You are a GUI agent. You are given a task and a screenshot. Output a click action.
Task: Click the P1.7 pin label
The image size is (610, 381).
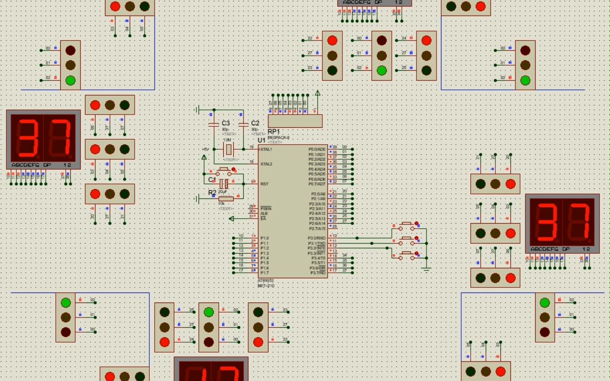coord(264,273)
